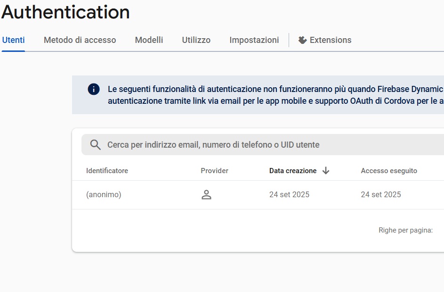Image resolution: width=444 pixels, height=292 pixels.
Task: Select the Impostazioni tab
Action: (254, 40)
